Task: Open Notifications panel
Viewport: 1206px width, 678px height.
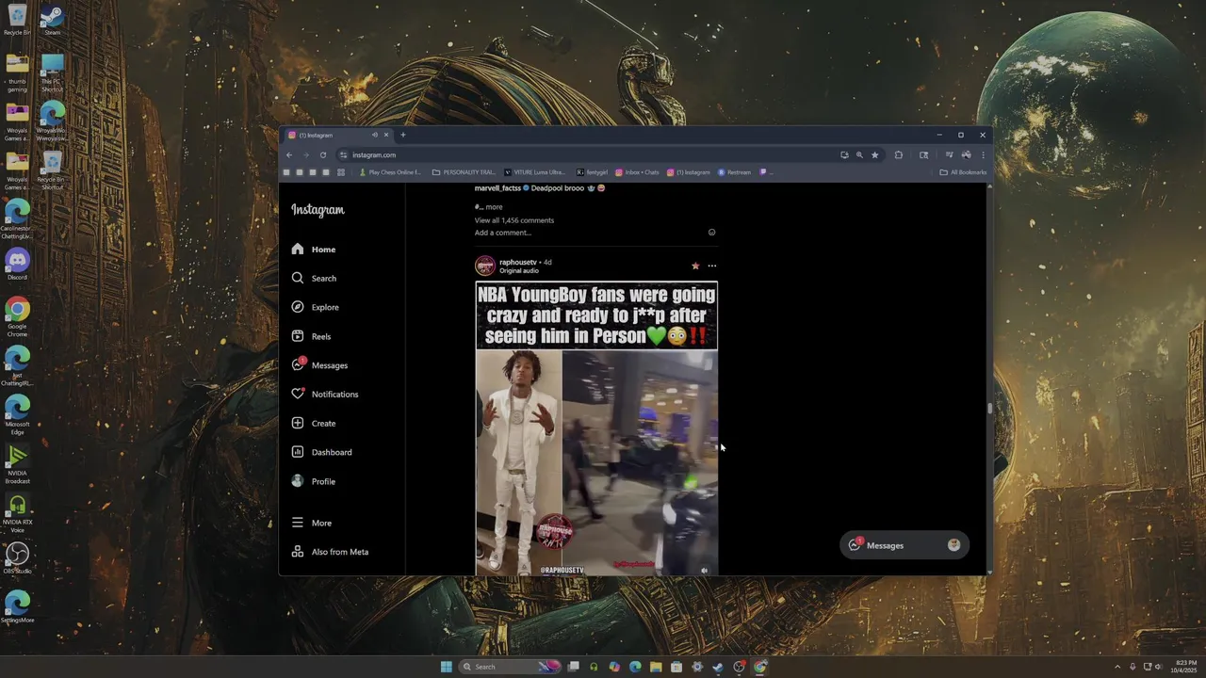Action: coord(325,395)
